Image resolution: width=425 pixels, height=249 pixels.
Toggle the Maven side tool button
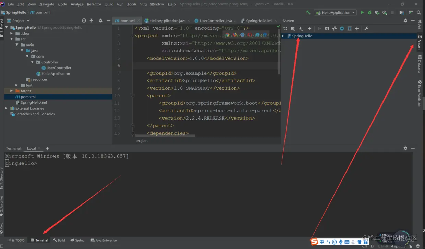pos(419,42)
